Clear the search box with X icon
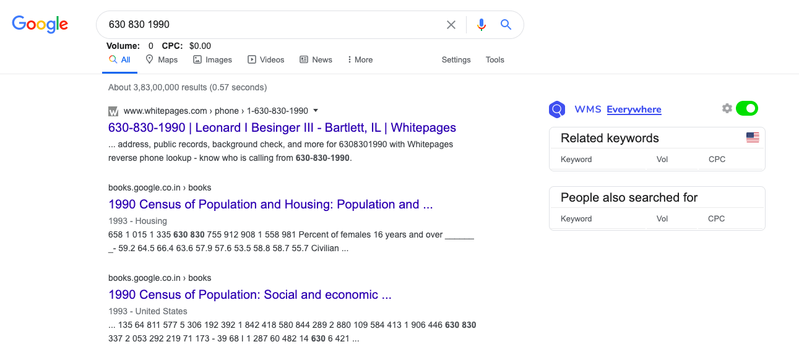Screen dimensions: 799x352 tap(451, 25)
